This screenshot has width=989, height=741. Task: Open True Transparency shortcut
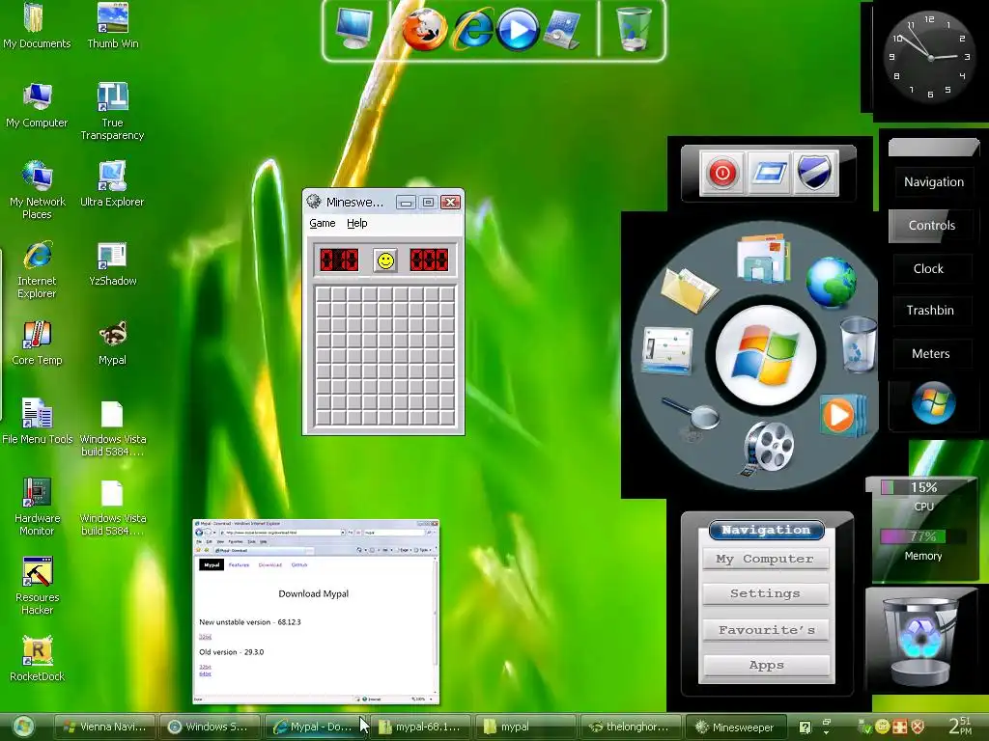112,111
